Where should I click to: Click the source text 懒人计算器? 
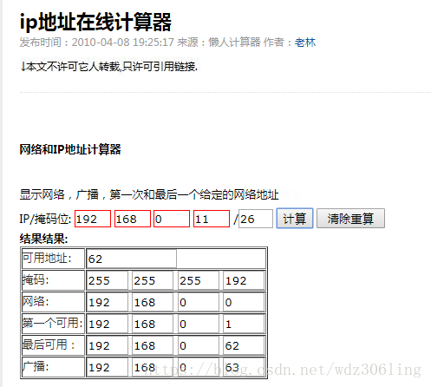click(x=234, y=43)
